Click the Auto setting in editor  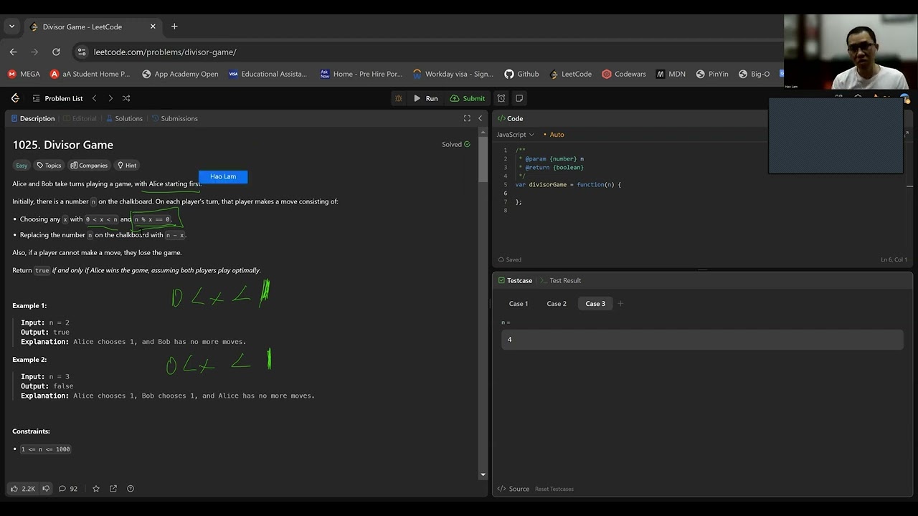click(554, 135)
